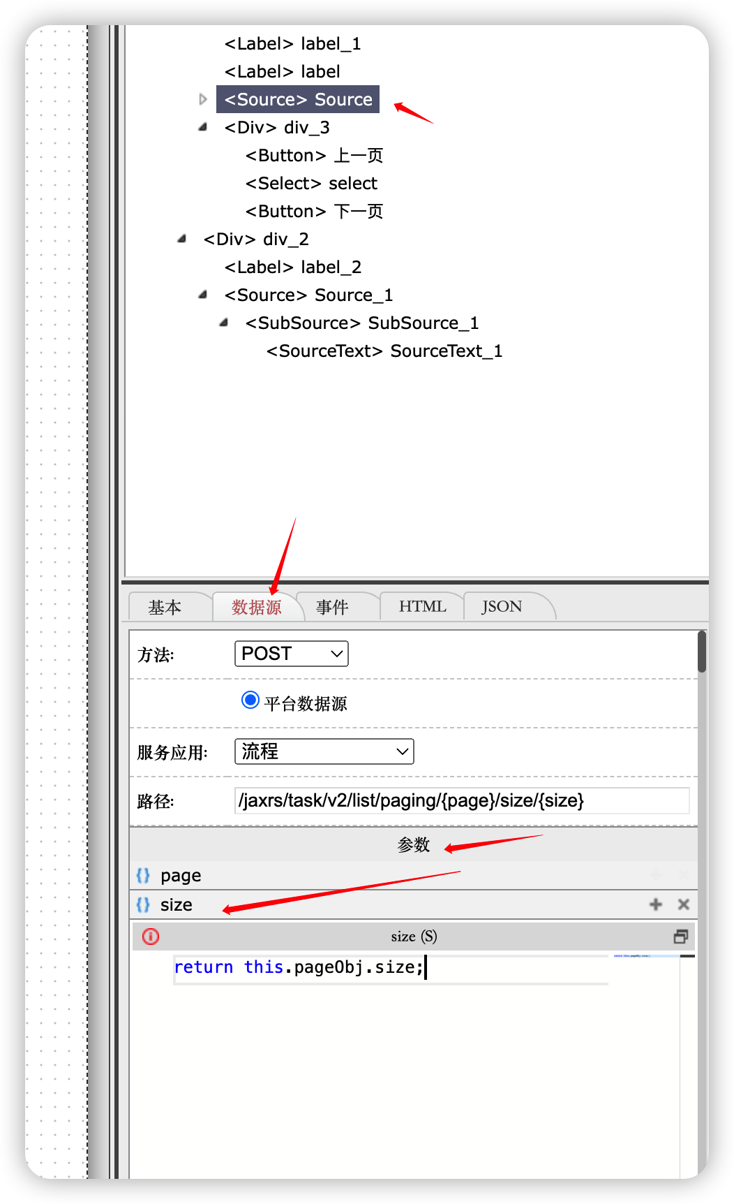
Task: Open the 方法 POST dropdown
Action: (292, 654)
